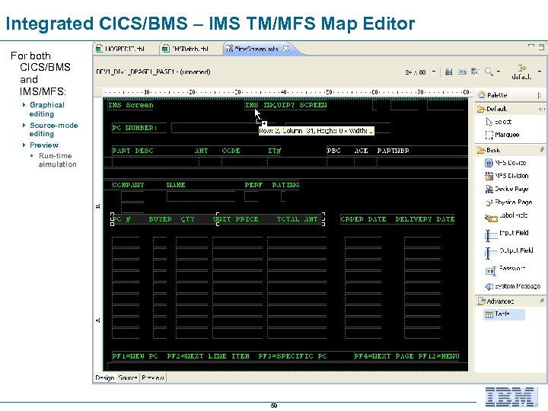Select the 'ORDER DATE' label
The image size is (548, 411).
point(363,219)
